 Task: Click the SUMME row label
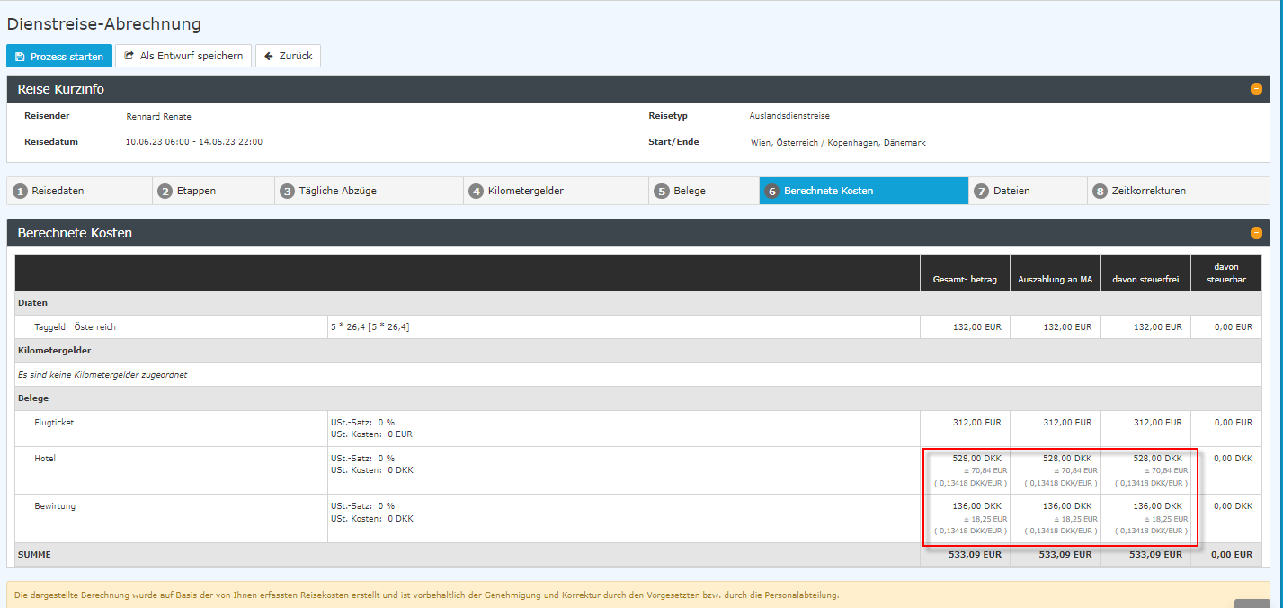click(34, 555)
